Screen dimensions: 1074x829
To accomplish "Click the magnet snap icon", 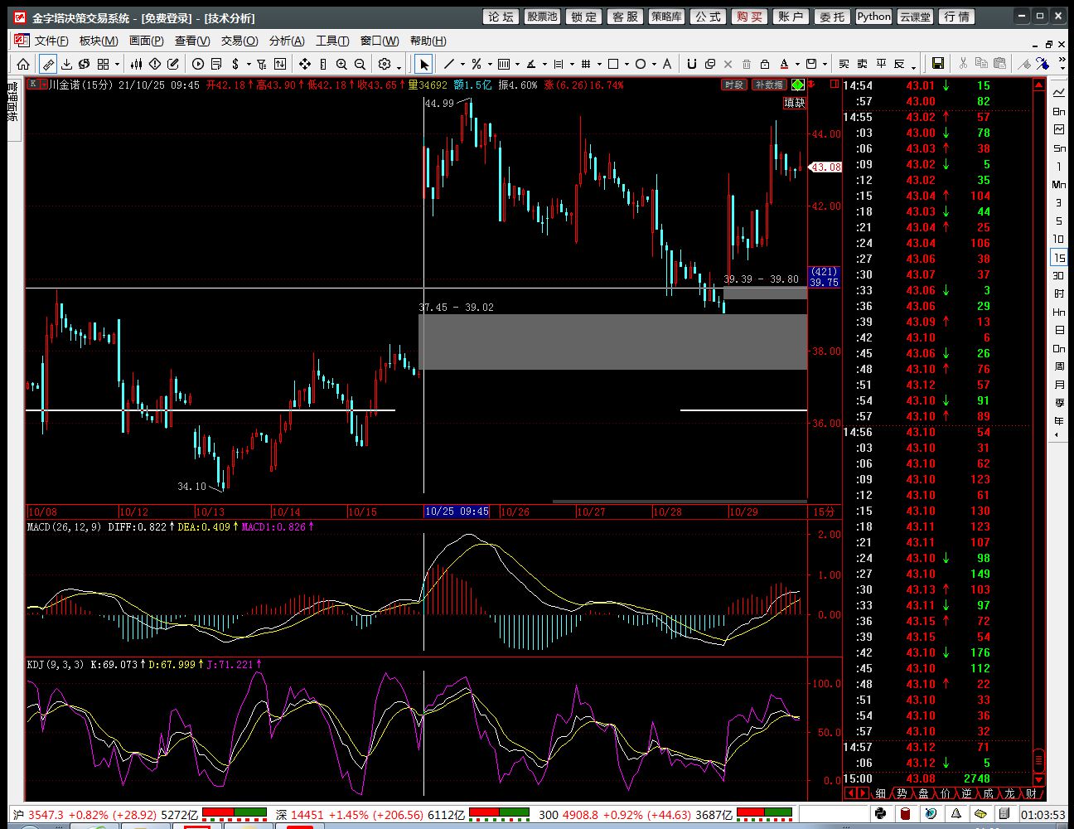I will [x=691, y=64].
